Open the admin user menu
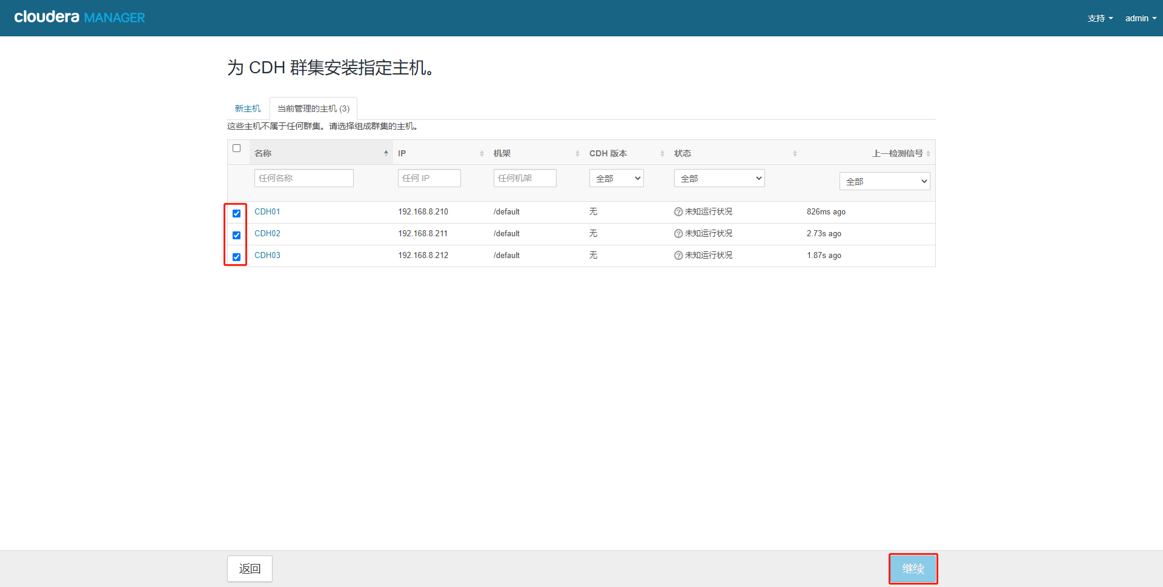This screenshot has width=1163, height=587. point(1141,18)
